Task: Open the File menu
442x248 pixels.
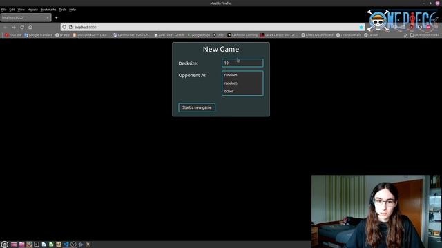Action: [x=3, y=10]
